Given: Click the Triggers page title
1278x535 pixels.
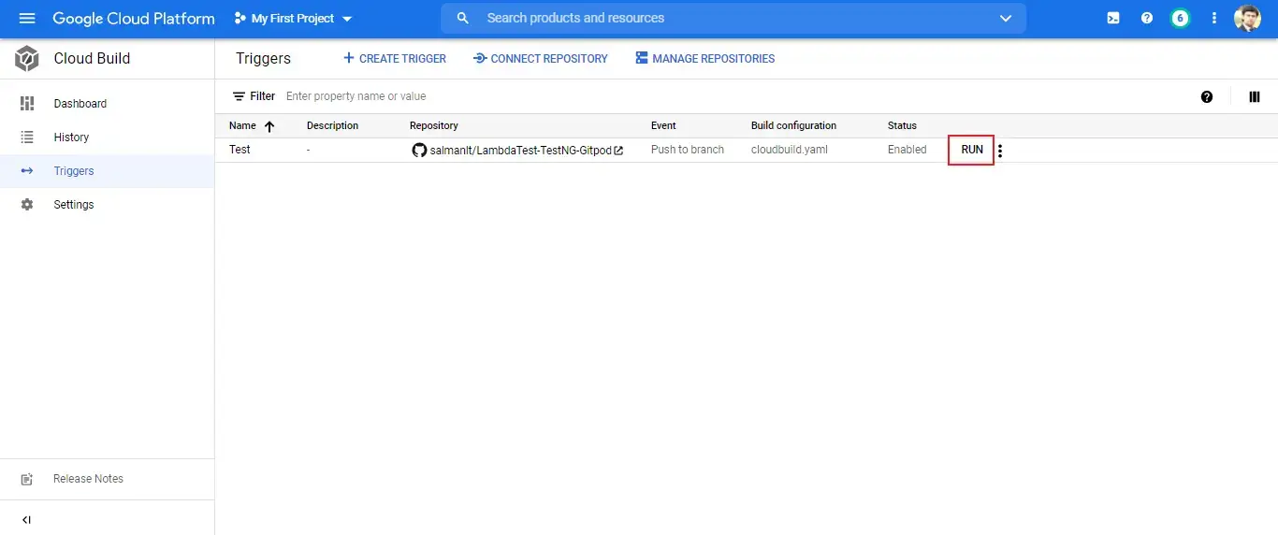Looking at the screenshot, I should click(x=263, y=58).
